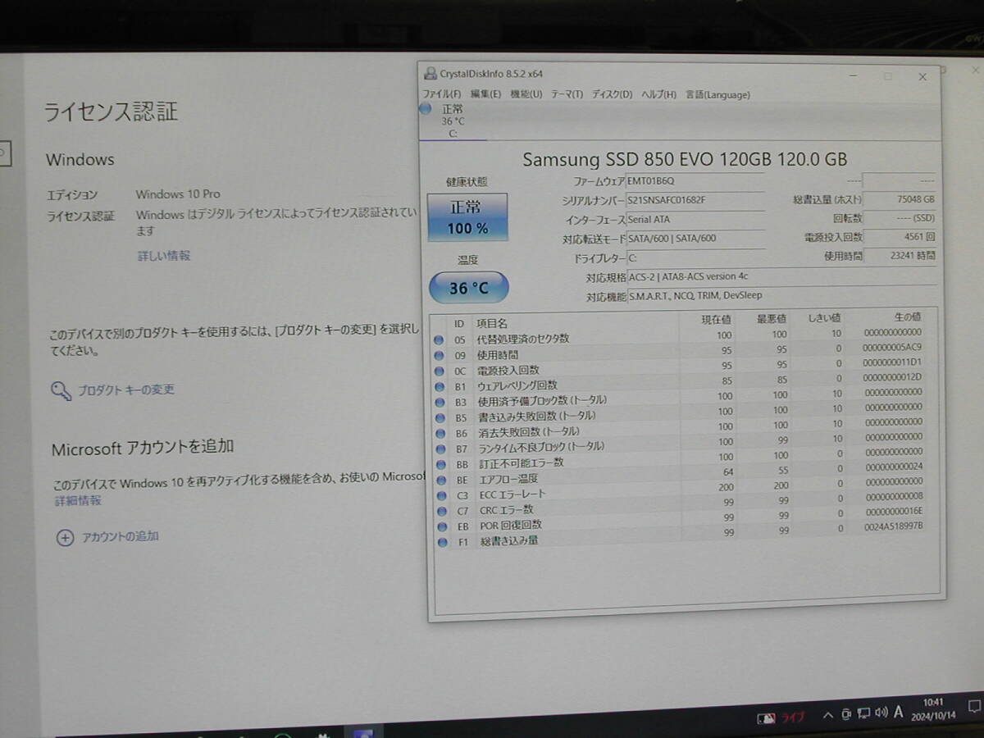
Task: Click the 最悪値 column header
Action: [772, 318]
